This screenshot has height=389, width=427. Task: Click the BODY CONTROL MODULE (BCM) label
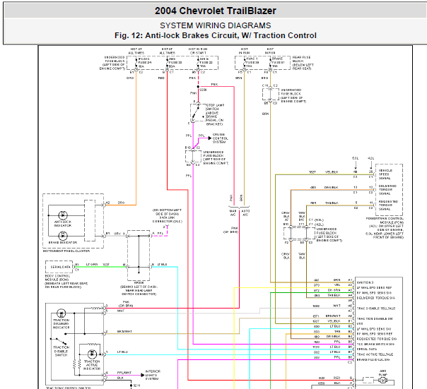point(66,281)
